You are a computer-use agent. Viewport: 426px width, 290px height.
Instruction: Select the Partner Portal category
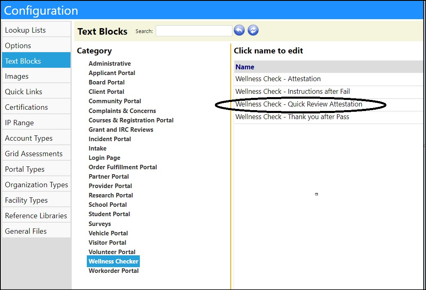click(x=108, y=176)
